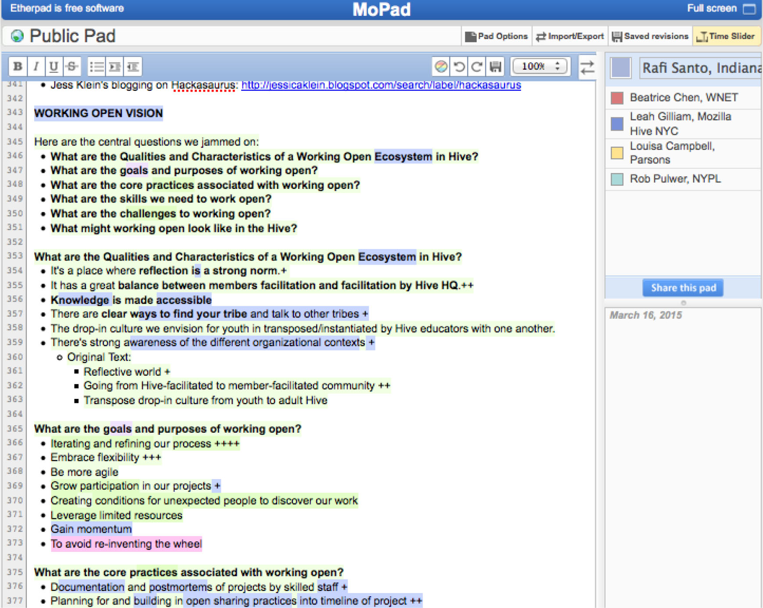The image size is (763, 608).
Task: Click 'Original Text:' sub-bullet
Action: [x=99, y=357]
